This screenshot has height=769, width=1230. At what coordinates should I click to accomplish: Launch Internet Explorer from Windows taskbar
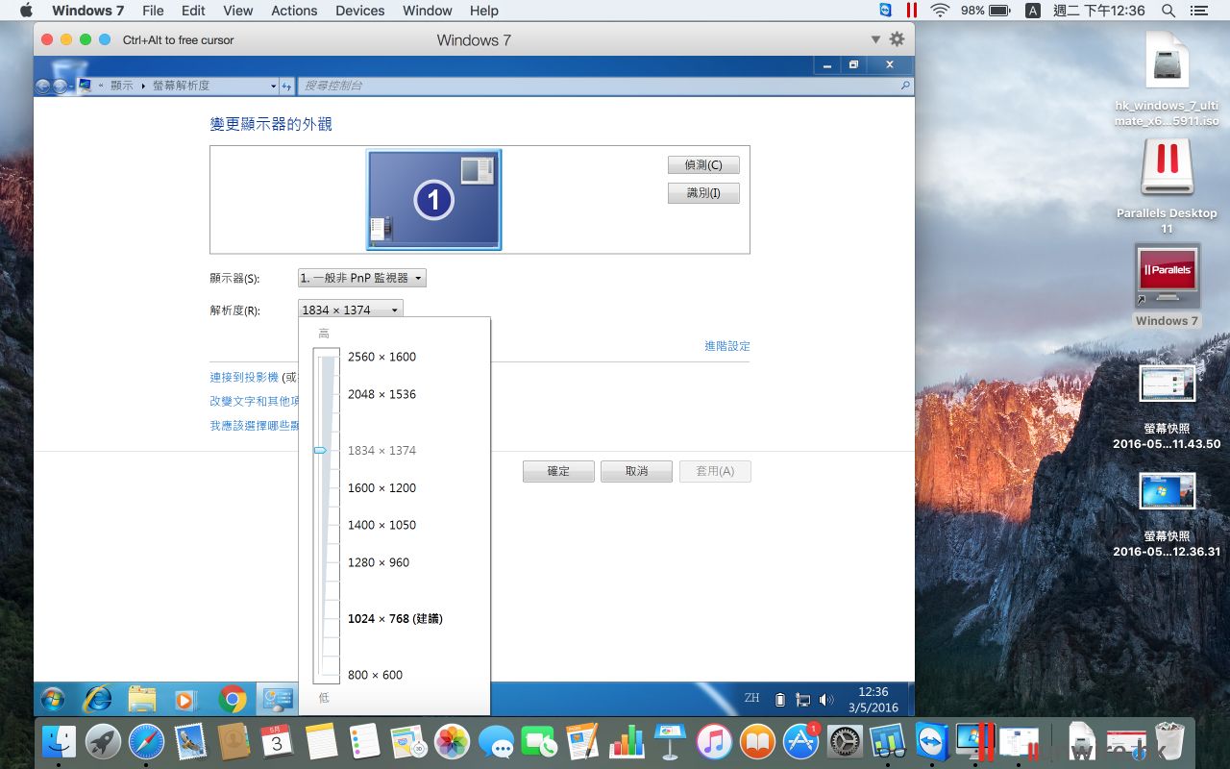click(97, 699)
